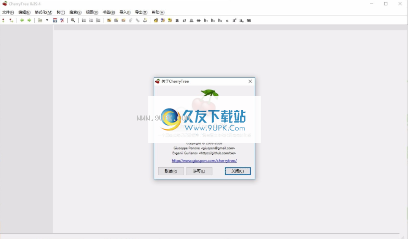Click the add new node icon

pos(3,20)
